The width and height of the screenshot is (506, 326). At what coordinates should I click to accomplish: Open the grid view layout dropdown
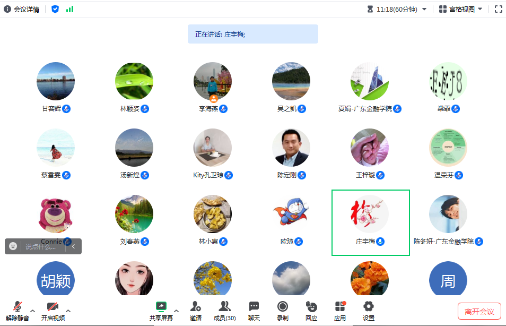pos(460,9)
